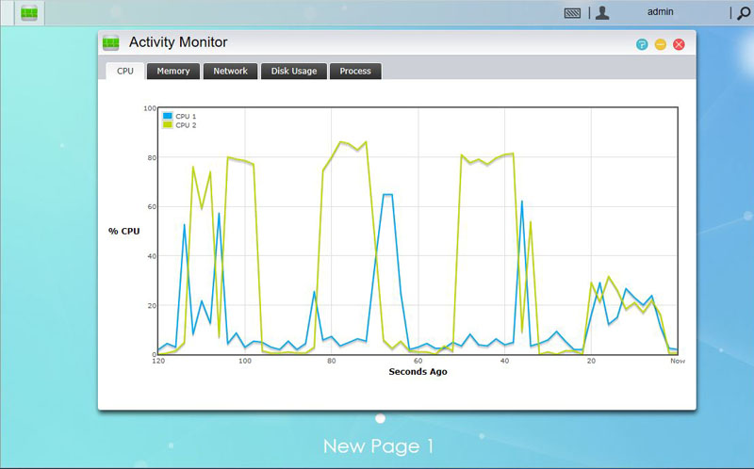
Task: Click the keyboard icon in top bar
Action: click(572, 13)
